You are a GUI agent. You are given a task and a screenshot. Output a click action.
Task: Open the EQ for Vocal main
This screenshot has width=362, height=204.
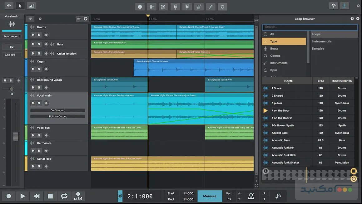(x=11, y=46)
